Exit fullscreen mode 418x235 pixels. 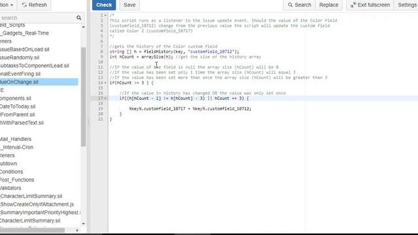pos(370,5)
